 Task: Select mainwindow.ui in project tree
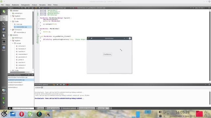coord(21,32)
